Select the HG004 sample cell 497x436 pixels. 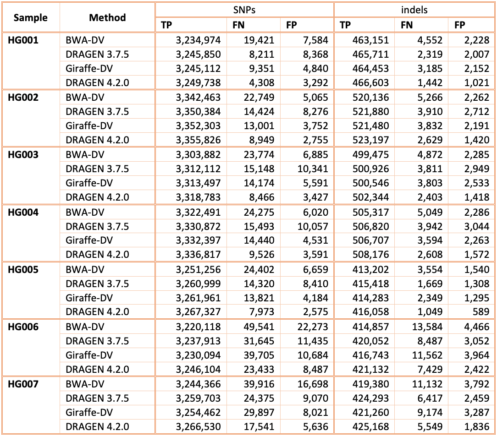click(23, 212)
